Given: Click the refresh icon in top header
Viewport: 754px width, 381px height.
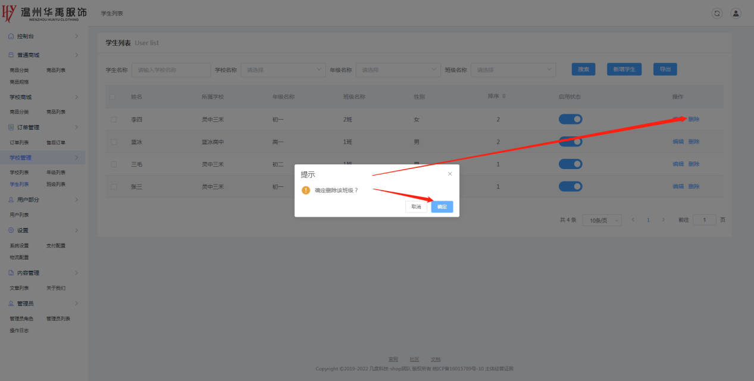Looking at the screenshot, I should pos(717,13).
